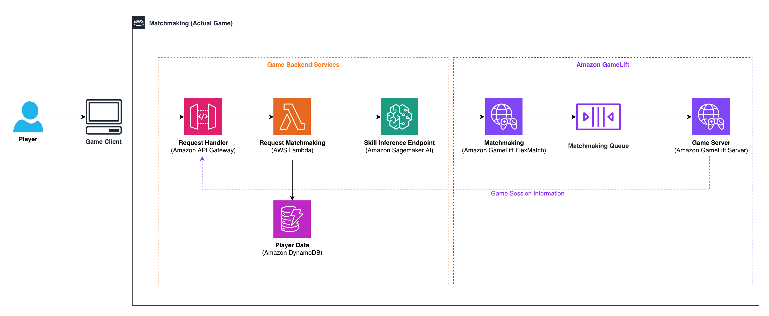Select the Matchmaking Queue icon
This screenshot has width=769, height=316.
(x=598, y=117)
